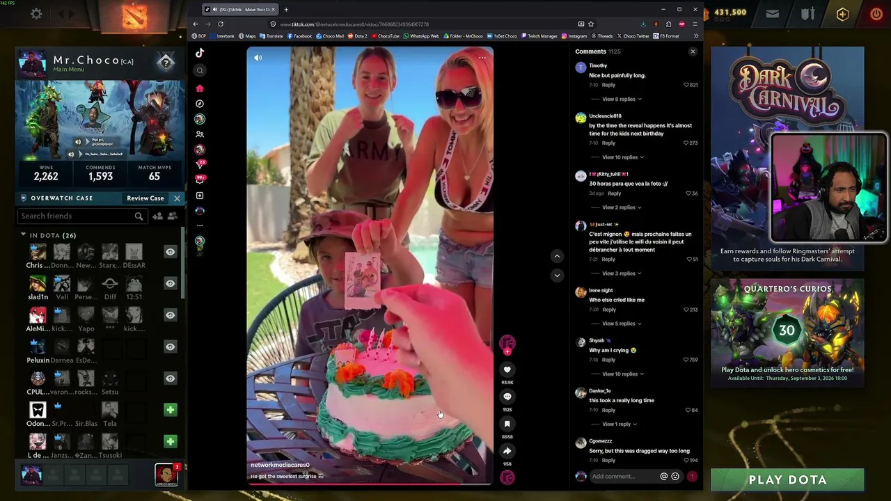Click the Dota 2 power quit icon
891x501 pixels.
(x=876, y=13)
